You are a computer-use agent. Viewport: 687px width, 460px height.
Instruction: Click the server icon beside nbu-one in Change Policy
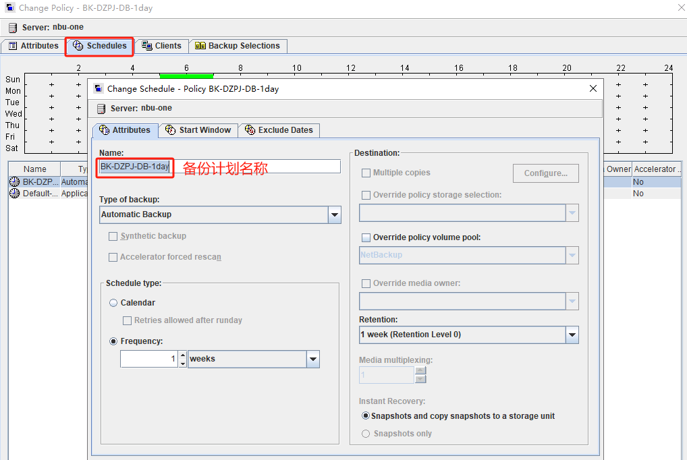tap(13, 28)
